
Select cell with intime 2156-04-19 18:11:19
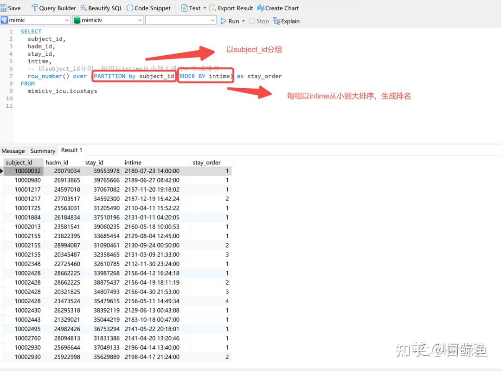(x=157, y=282)
